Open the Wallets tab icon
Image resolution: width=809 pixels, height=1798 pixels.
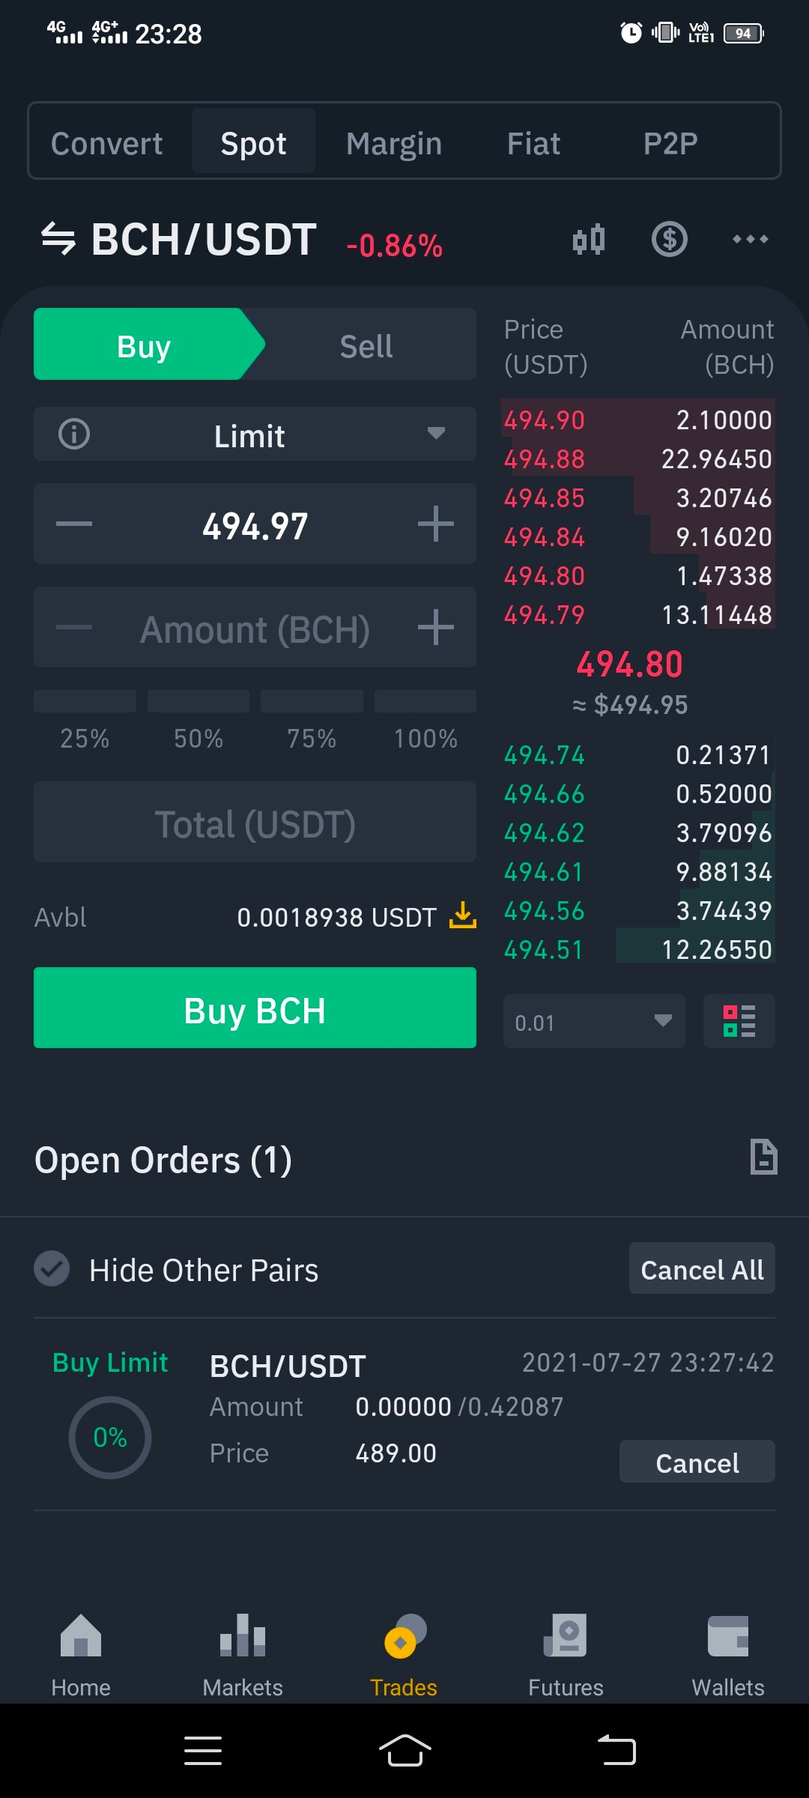coord(728,1656)
